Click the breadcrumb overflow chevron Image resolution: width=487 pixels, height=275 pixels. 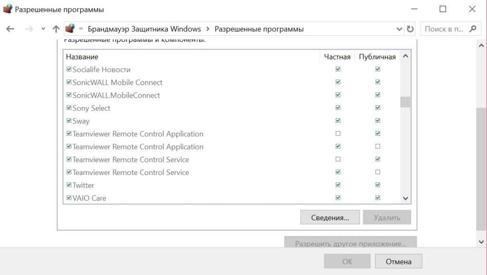(x=81, y=29)
